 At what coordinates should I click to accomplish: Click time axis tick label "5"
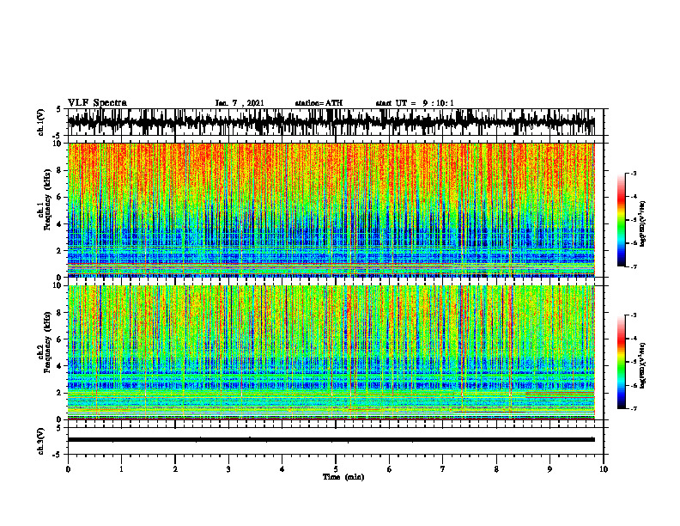[336, 469]
